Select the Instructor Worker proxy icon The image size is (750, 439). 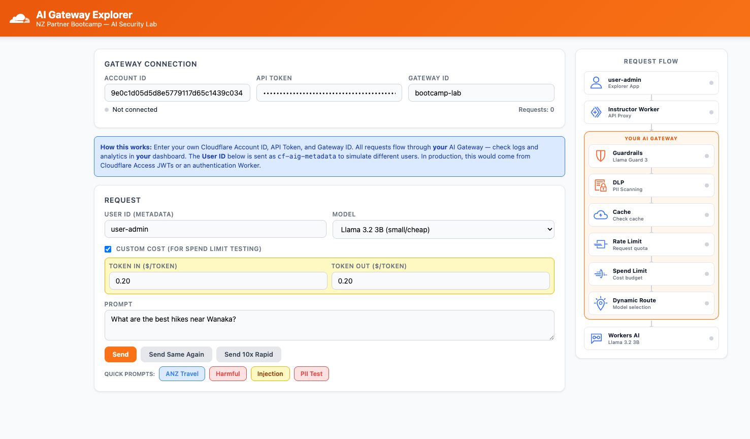596,112
